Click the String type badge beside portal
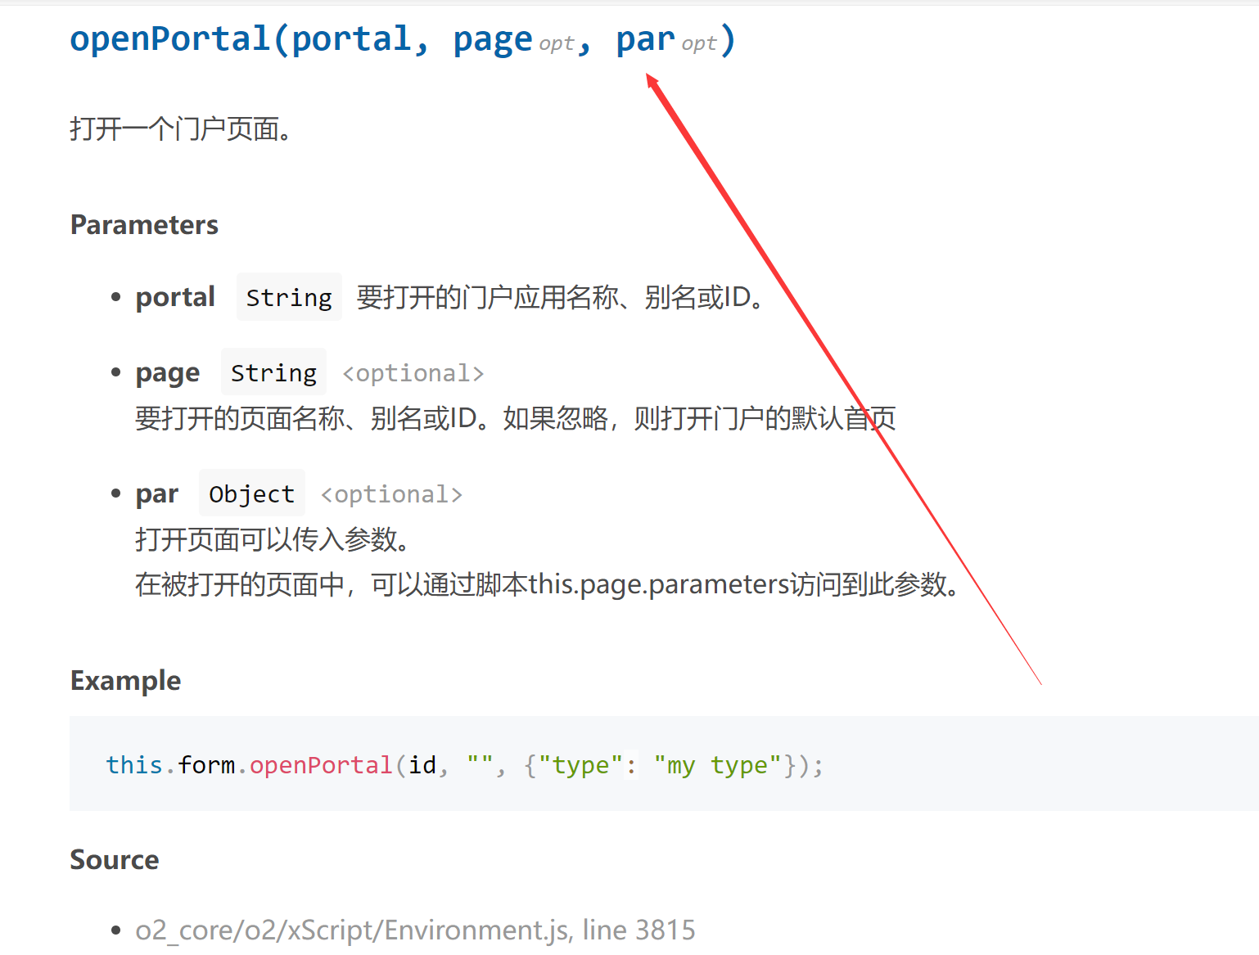Image resolution: width=1259 pixels, height=955 pixels. [289, 297]
